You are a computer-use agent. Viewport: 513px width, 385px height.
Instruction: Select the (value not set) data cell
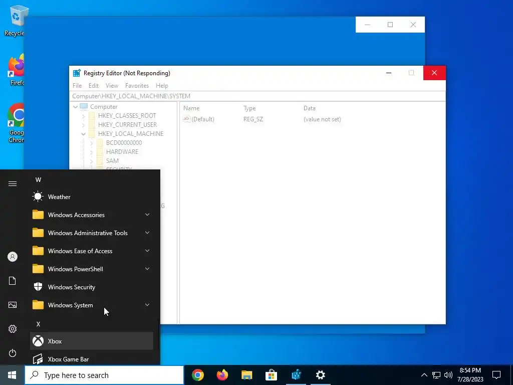tap(322, 119)
